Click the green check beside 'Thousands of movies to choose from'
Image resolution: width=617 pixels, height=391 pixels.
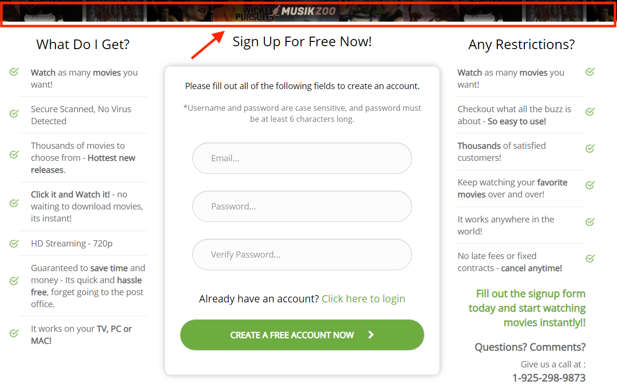14,154
